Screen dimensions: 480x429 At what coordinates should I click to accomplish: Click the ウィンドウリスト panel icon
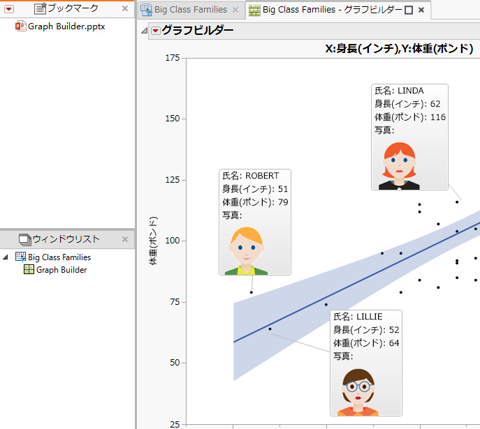(24, 239)
